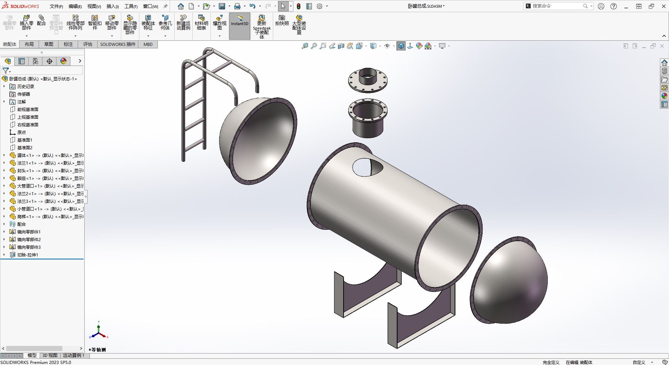This screenshot has width=669, height=365.
Task: Open the 工具(T) menu
Action: click(131, 6)
